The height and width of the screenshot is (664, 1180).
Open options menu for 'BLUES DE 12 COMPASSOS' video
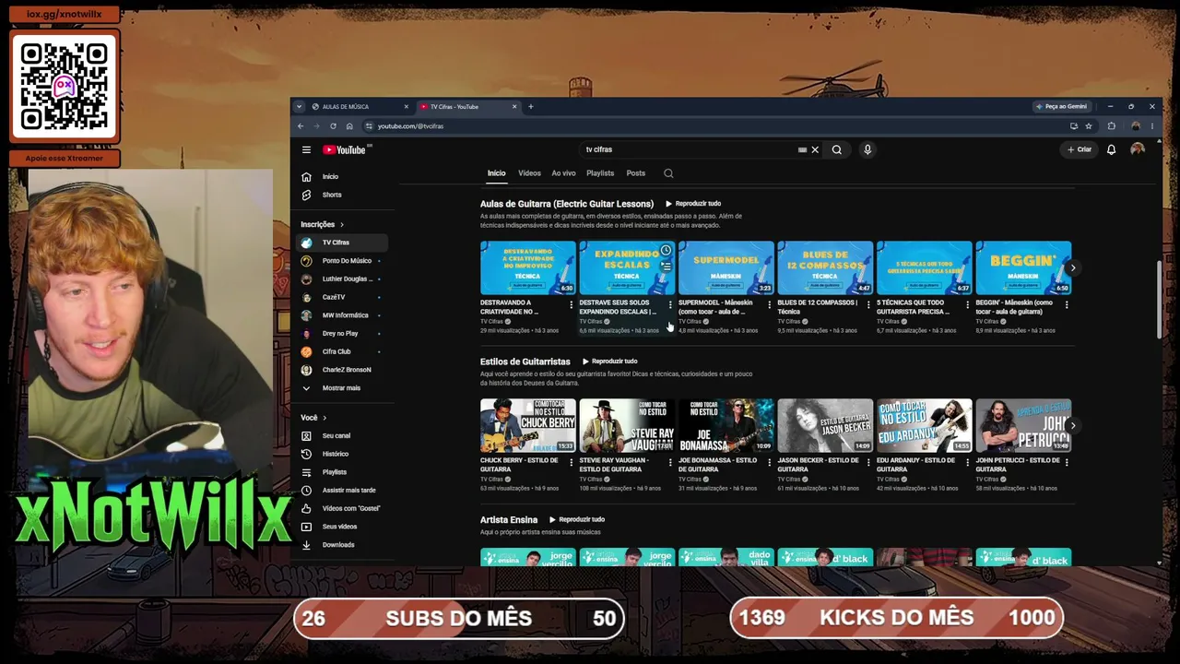(868, 305)
